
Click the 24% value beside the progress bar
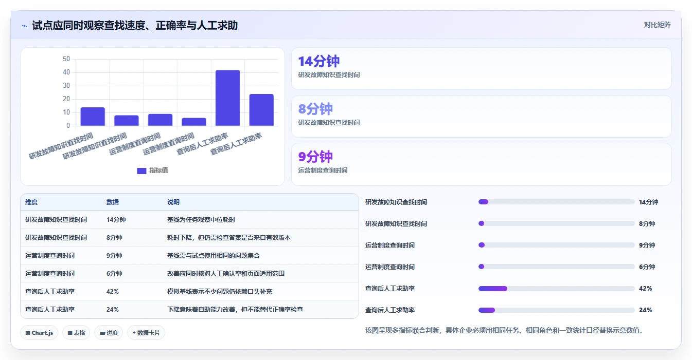point(645,310)
